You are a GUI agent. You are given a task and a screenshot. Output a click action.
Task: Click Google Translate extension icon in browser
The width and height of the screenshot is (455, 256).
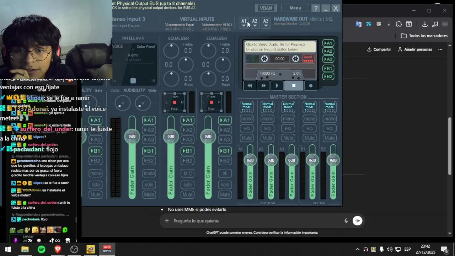[x=359, y=24]
